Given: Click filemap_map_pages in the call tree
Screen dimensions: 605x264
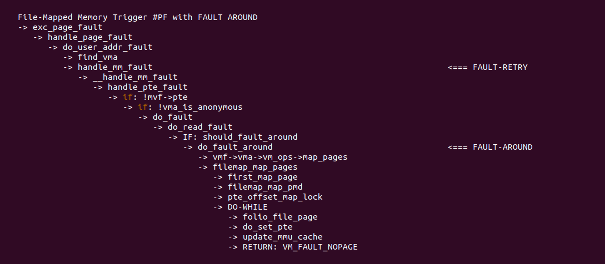Looking at the screenshot, I should click(255, 167).
